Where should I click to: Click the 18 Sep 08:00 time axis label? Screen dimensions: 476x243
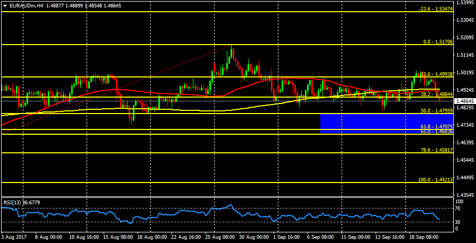424,237
